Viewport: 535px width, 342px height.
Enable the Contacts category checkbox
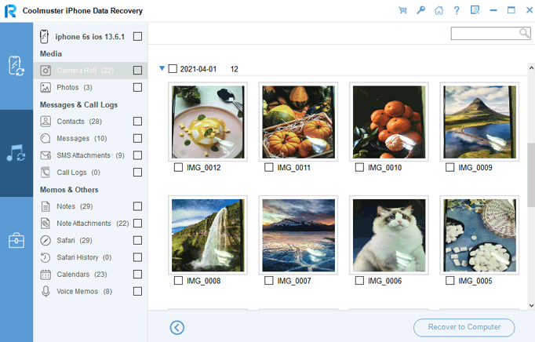(x=137, y=121)
